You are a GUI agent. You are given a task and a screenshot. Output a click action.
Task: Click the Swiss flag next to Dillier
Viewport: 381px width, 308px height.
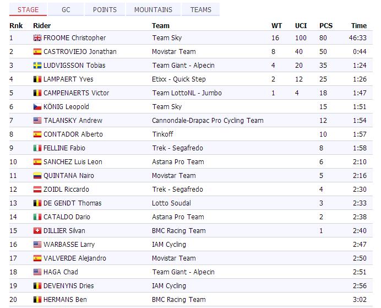[37, 231]
